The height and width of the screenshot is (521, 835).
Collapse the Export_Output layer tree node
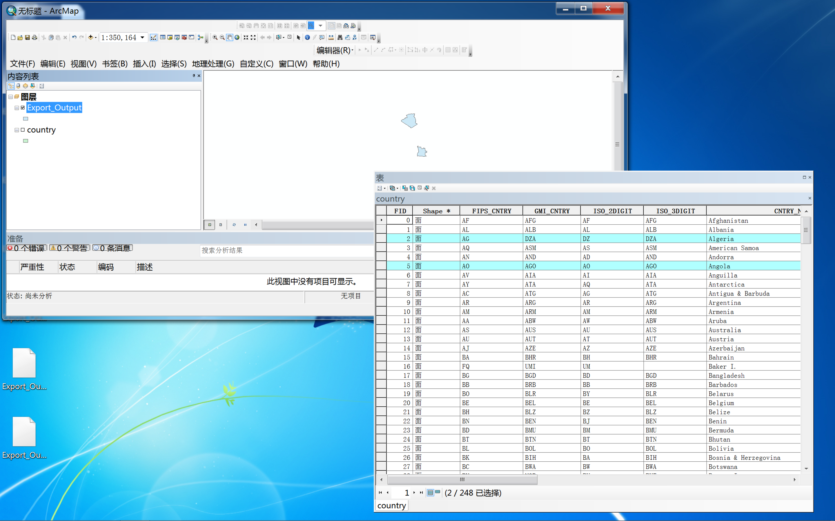click(x=17, y=108)
